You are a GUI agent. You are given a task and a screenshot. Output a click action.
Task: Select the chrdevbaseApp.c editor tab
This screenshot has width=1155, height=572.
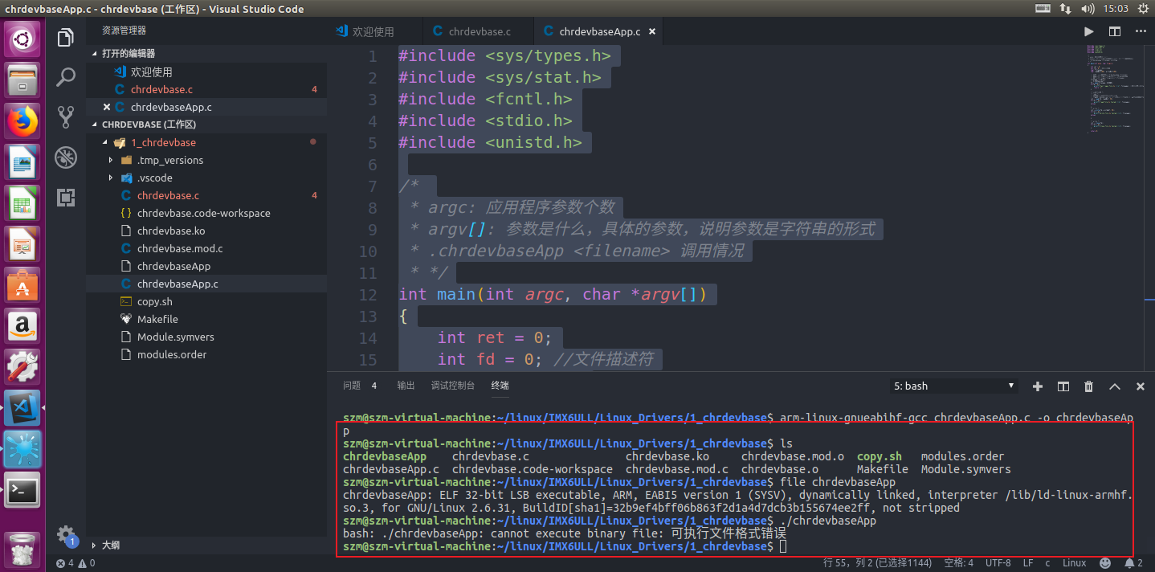click(599, 32)
